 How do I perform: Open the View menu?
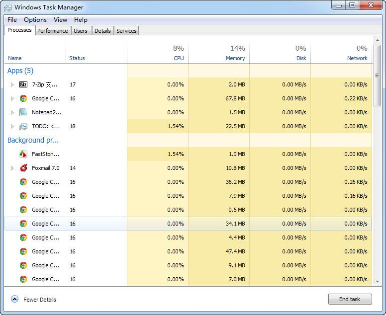60,20
